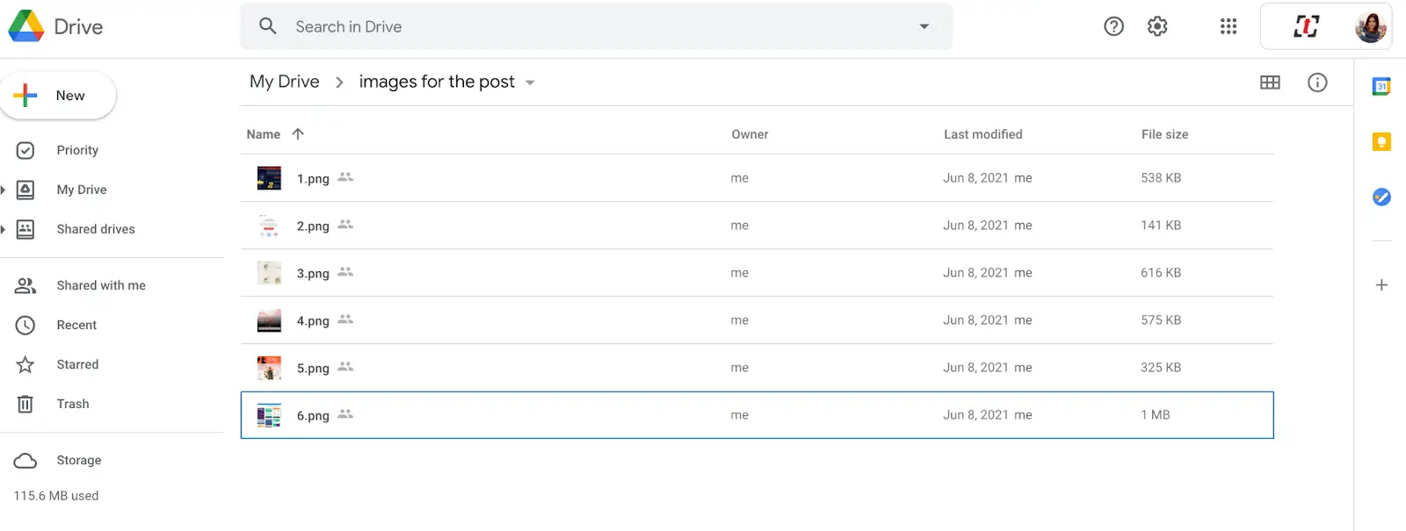Viewport: 1406px width, 531px height.
Task: Toggle the Name sort direction arrow
Action: pyautogui.click(x=298, y=134)
